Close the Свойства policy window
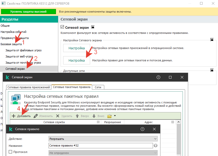This screenshot has height=156, width=218. tap(213, 3)
